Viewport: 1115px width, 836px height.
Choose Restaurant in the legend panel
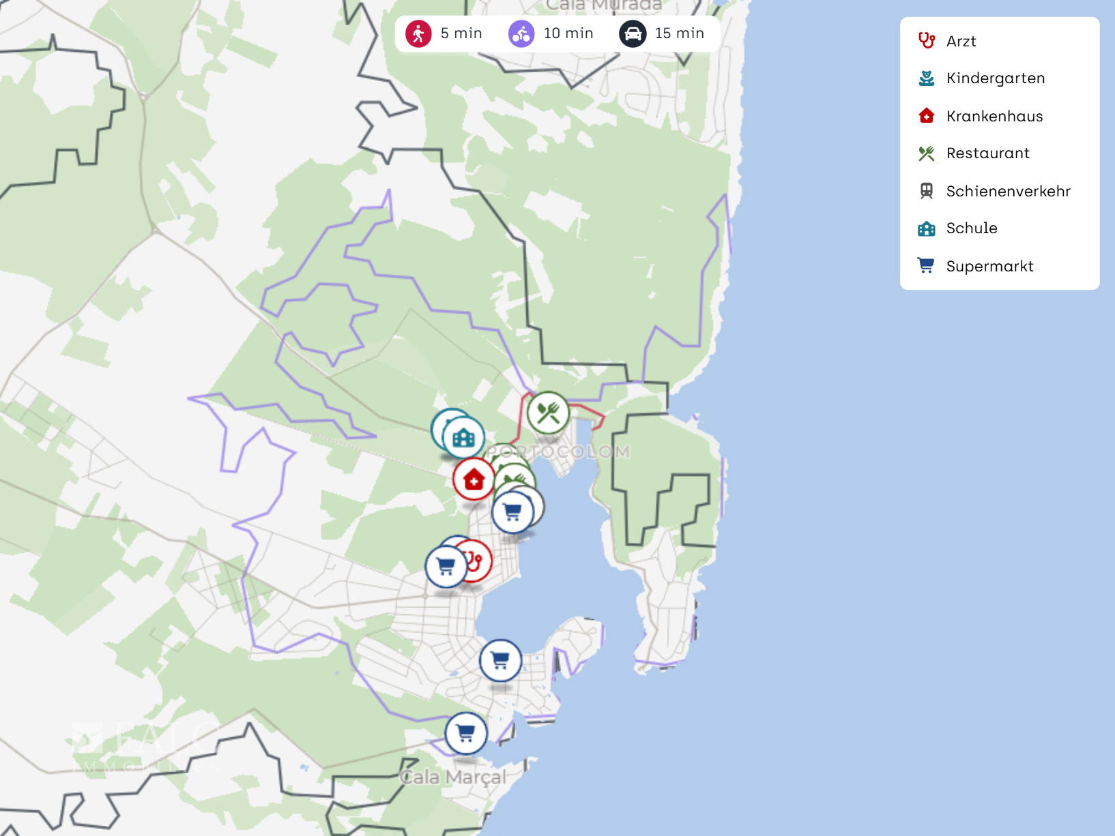(987, 153)
